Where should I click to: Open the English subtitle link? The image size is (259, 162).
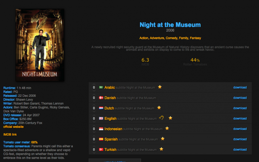[x=131, y=118]
